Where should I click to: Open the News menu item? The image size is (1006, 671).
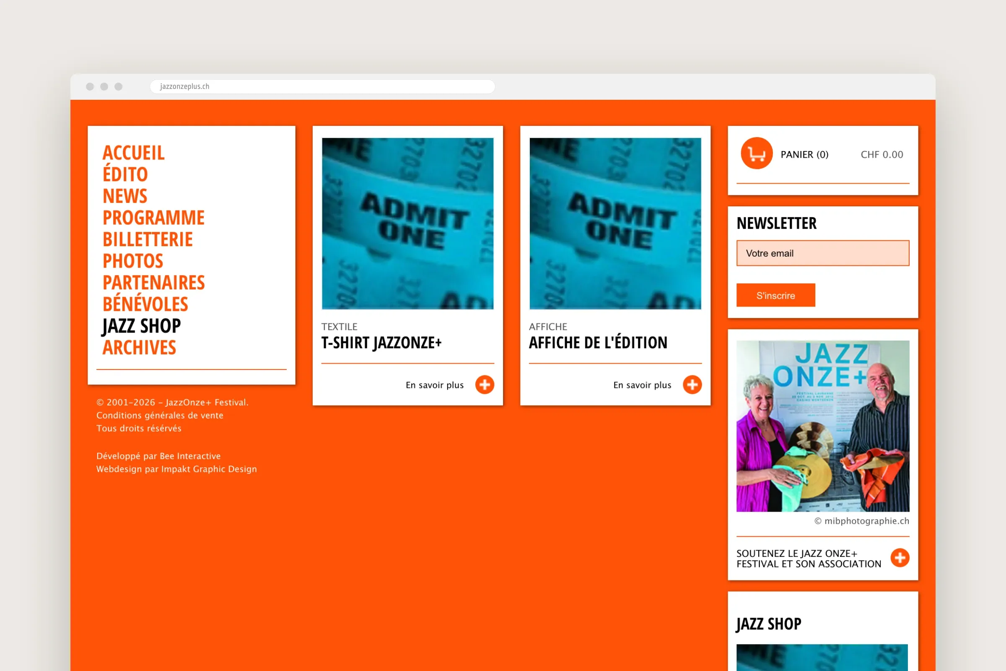point(125,196)
